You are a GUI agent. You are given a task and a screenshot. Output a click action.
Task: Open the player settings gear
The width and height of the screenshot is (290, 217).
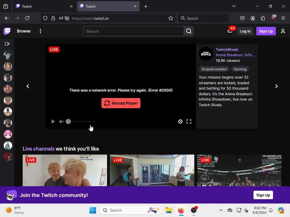click(180, 121)
